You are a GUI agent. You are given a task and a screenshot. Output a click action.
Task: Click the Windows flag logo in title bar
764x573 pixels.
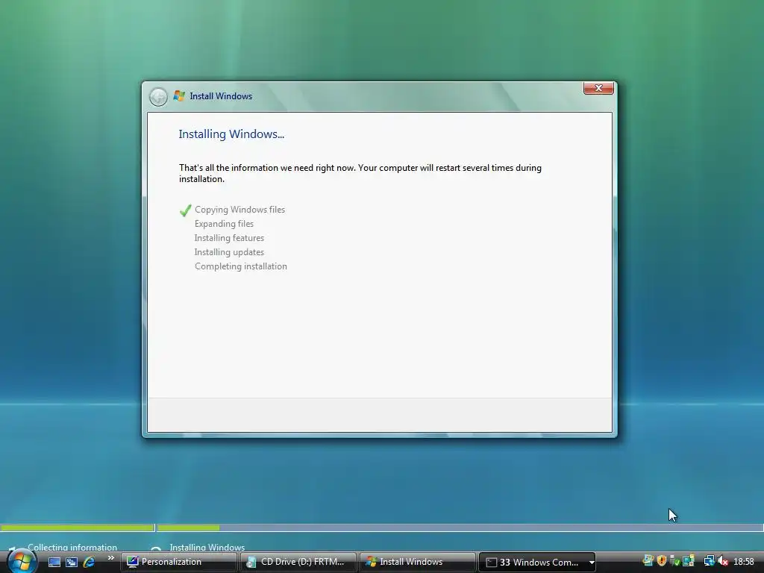(x=179, y=95)
